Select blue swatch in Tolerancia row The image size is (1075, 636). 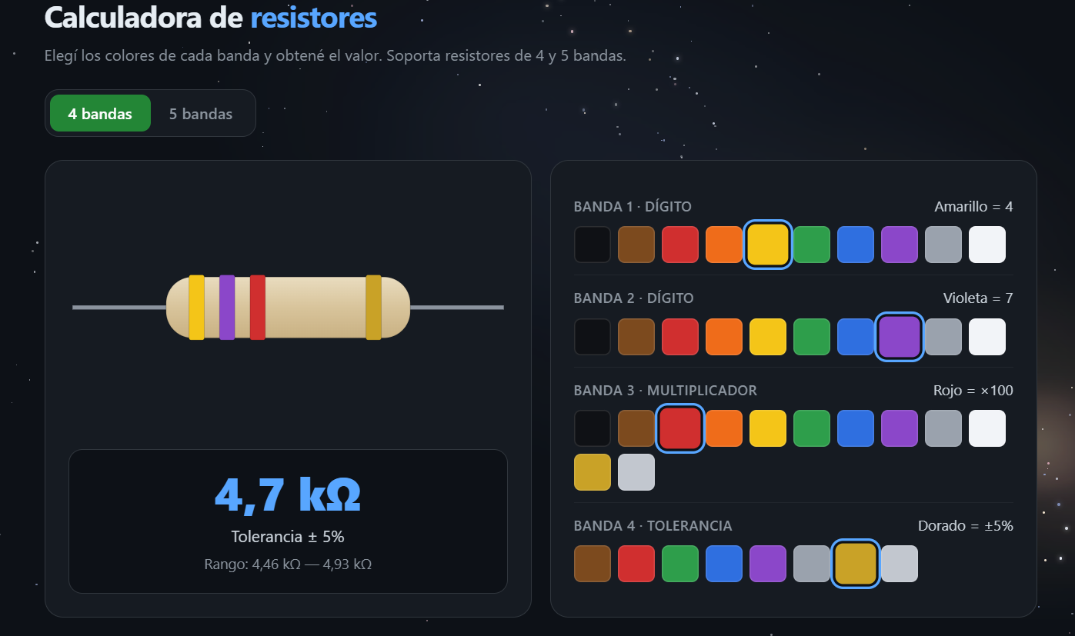tap(724, 564)
